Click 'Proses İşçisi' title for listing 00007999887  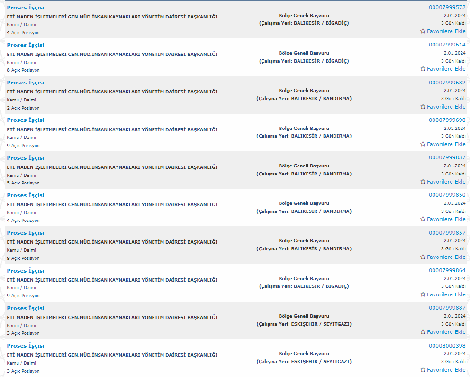[x=26, y=308]
